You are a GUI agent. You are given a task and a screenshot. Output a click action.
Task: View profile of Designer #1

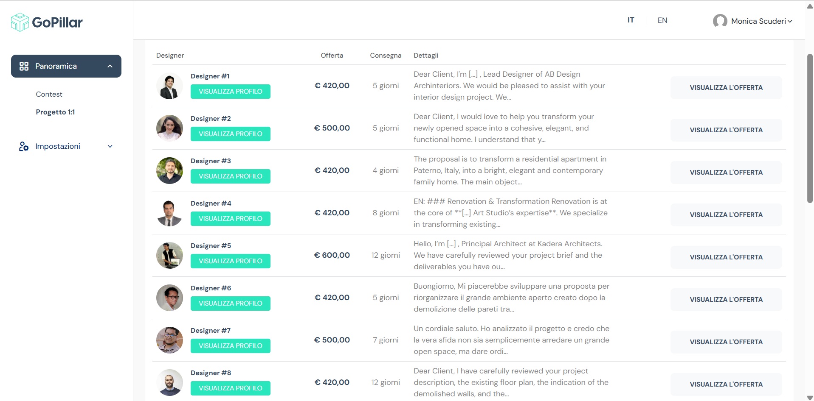click(x=231, y=92)
